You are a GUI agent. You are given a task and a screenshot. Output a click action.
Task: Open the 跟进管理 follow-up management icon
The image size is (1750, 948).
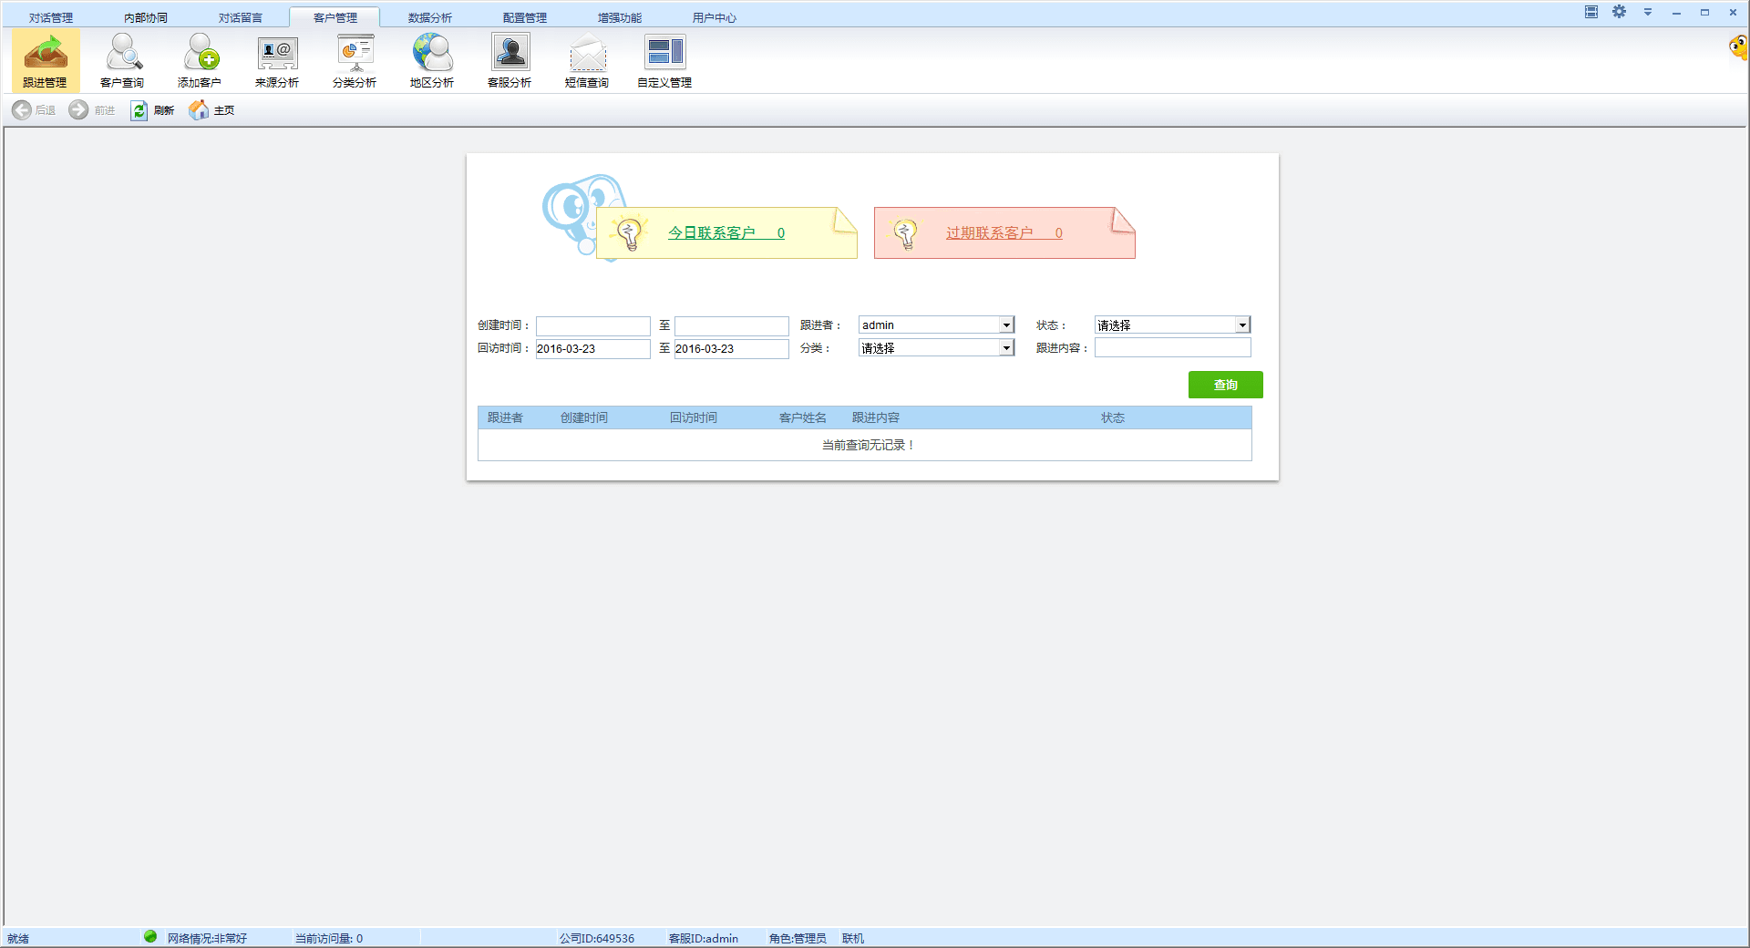click(x=46, y=60)
